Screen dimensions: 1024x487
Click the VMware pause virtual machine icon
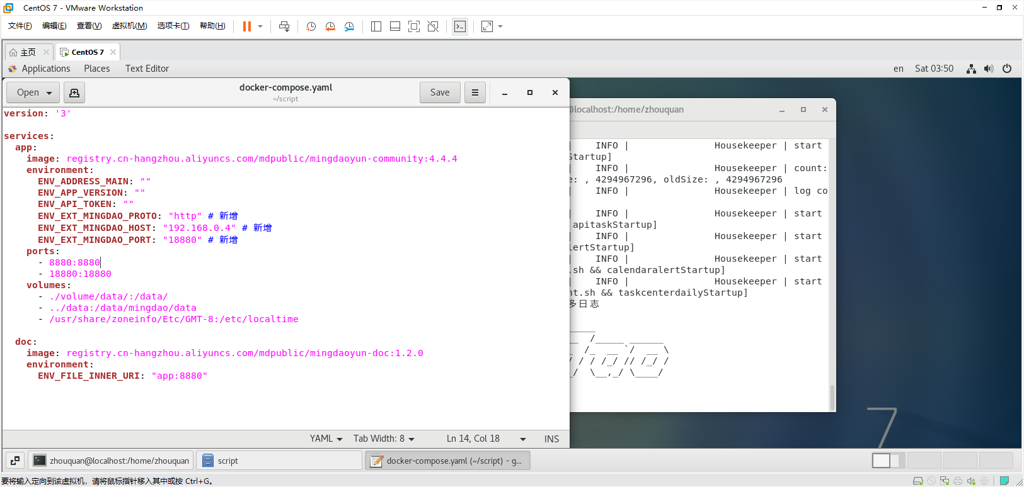point(246,26)
